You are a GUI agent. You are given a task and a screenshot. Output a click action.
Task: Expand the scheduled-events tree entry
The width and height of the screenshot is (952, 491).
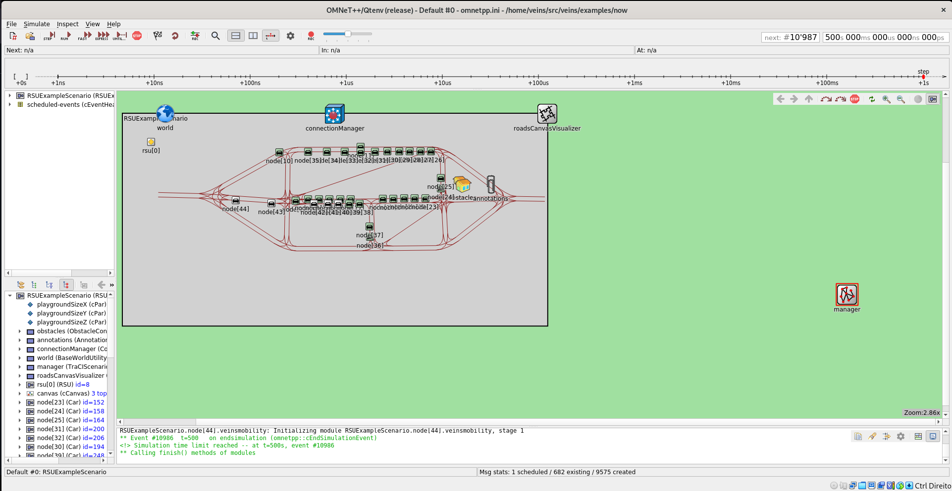tap(11, 104)
